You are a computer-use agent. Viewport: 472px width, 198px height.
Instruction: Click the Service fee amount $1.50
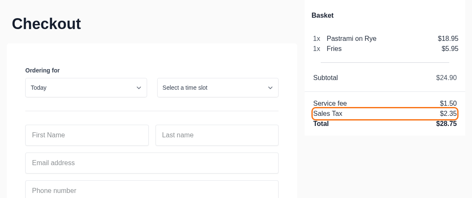(x=448, y=104)
